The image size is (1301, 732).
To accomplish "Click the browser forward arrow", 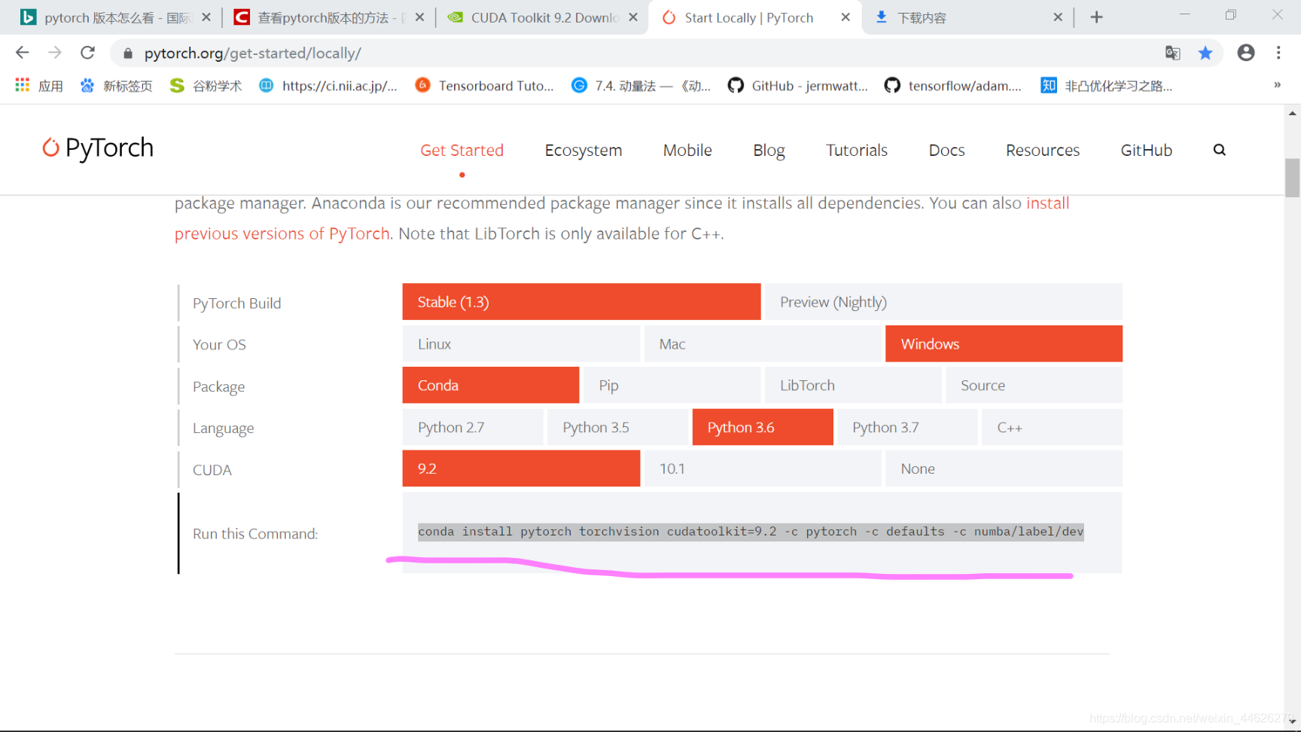I will point(55,53).
